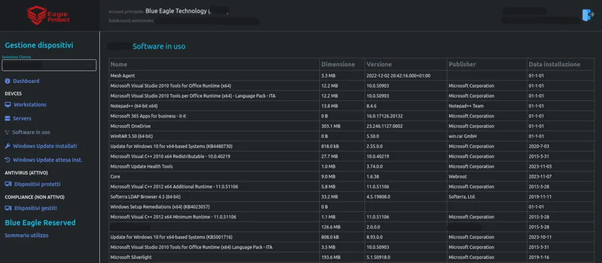Select the Windows Setup Remediations (KB4023057) entry
This screenshot has height=263, width=602.
click(160, 207)
